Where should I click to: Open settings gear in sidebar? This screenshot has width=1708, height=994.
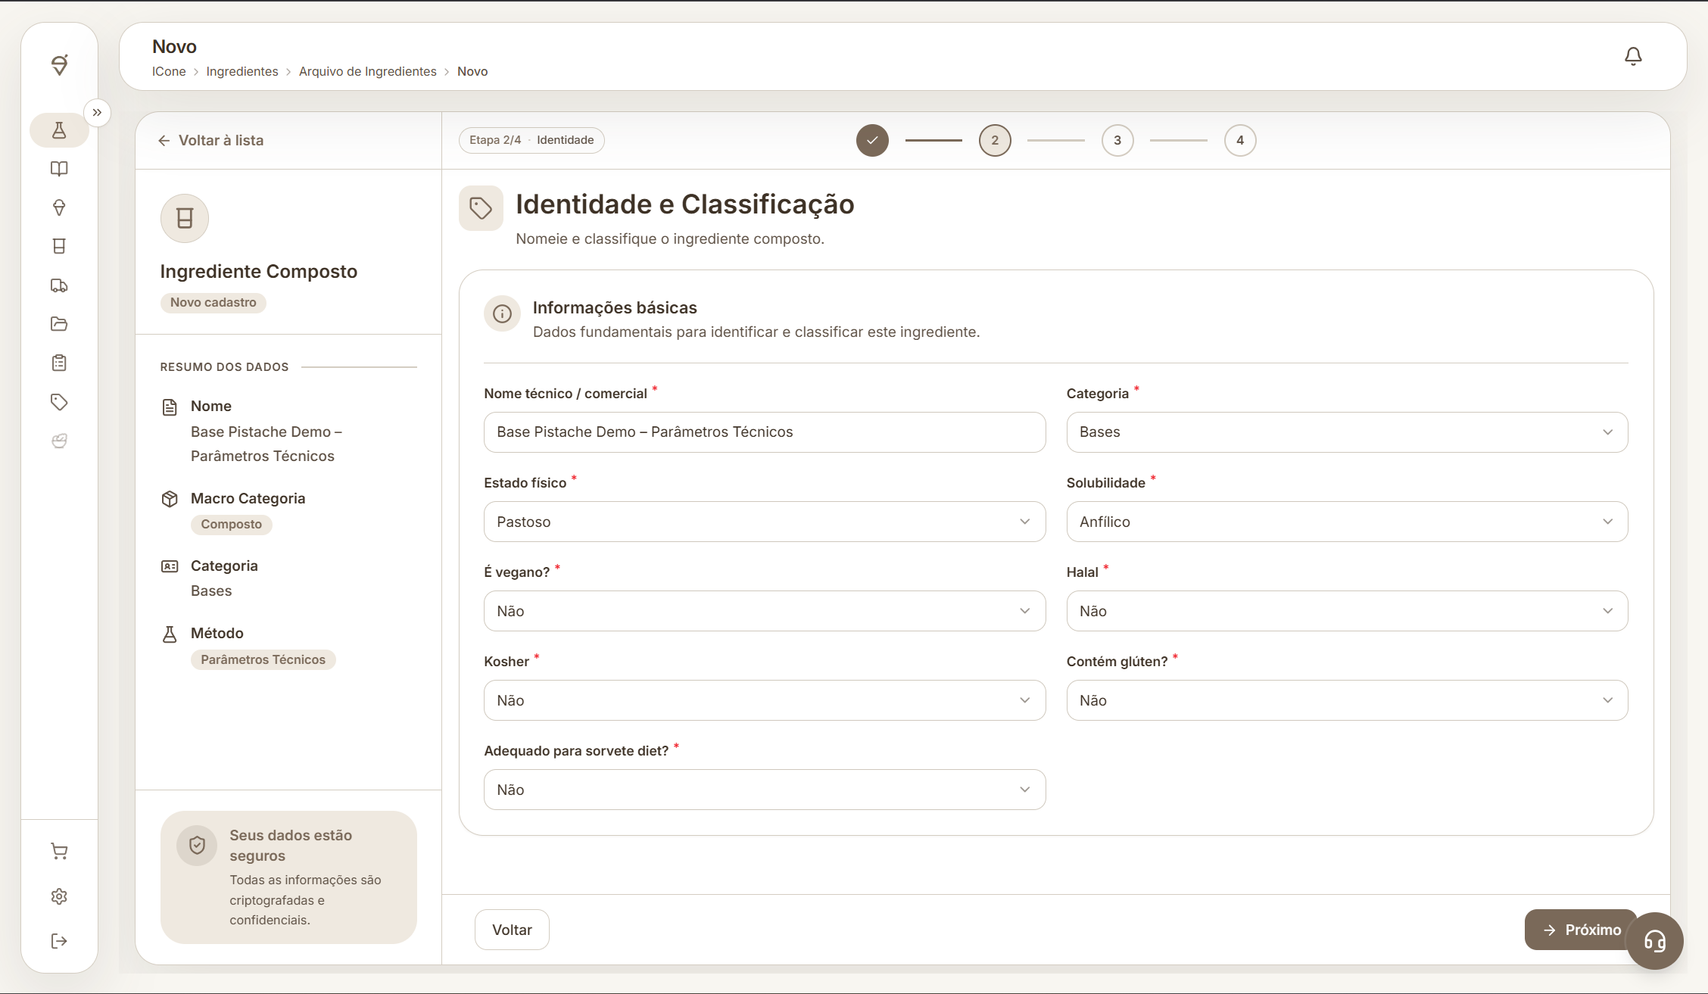pos(59,896)
